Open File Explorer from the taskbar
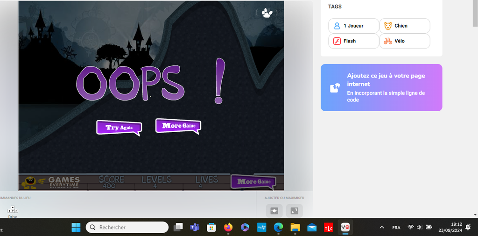Viewport: 478px width, 236px height. [x=295, y=227]
